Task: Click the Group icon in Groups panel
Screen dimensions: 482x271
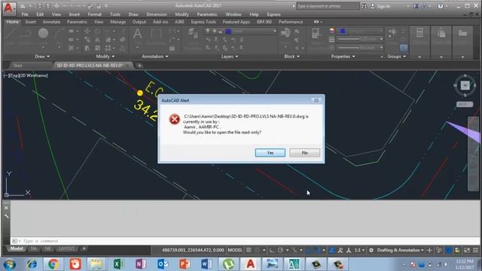Action: click(392, 33)
